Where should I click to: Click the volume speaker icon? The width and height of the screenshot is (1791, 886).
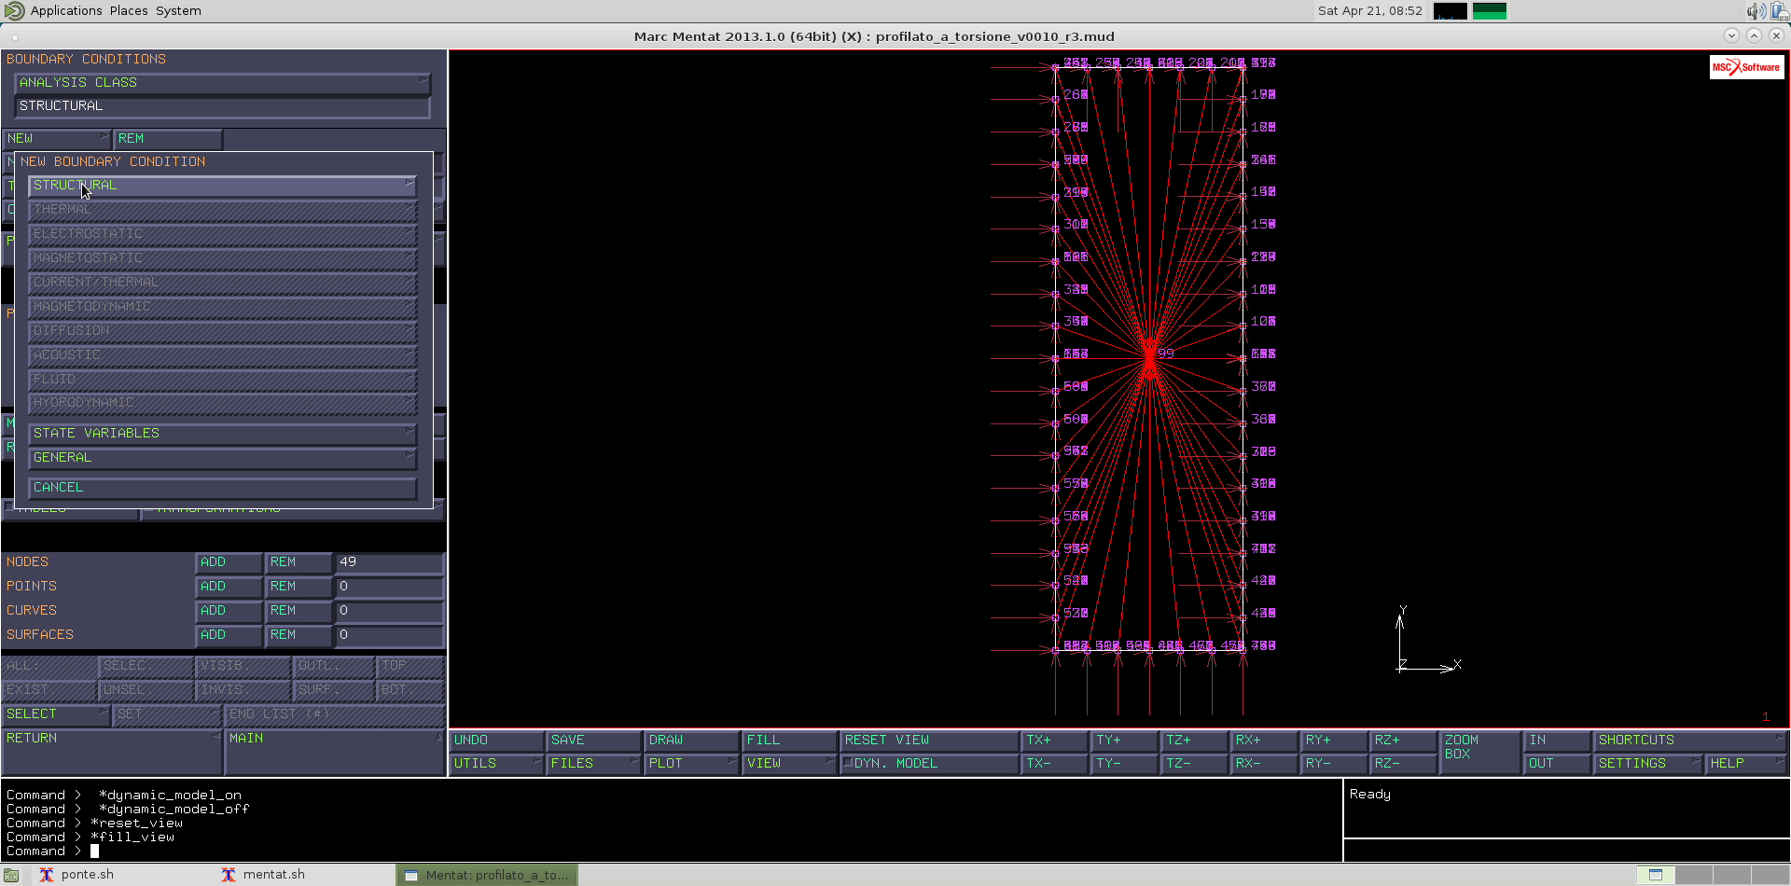[1756, 11]
